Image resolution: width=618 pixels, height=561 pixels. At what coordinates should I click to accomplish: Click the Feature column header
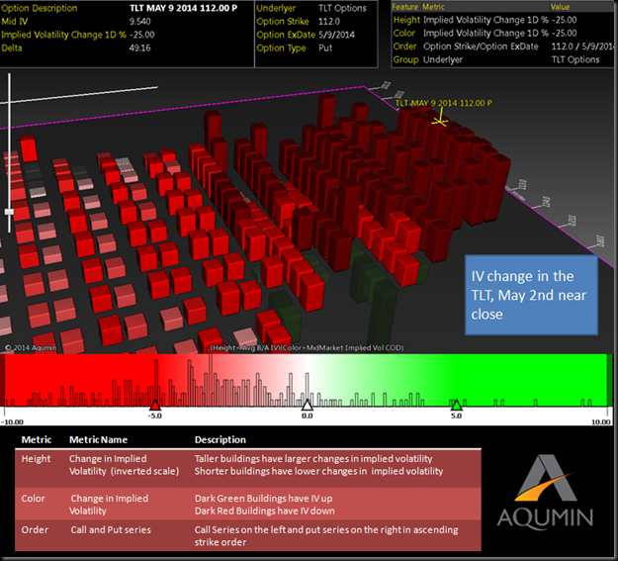[x=405, y=7]
